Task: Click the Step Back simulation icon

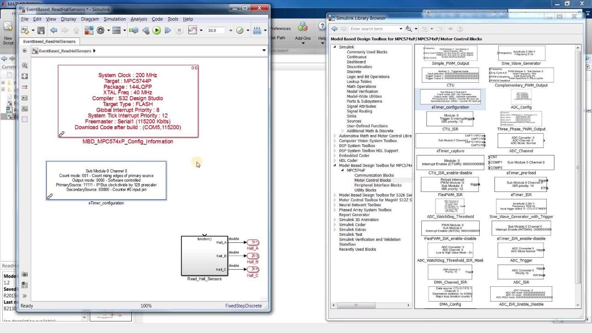Action: 145,31
